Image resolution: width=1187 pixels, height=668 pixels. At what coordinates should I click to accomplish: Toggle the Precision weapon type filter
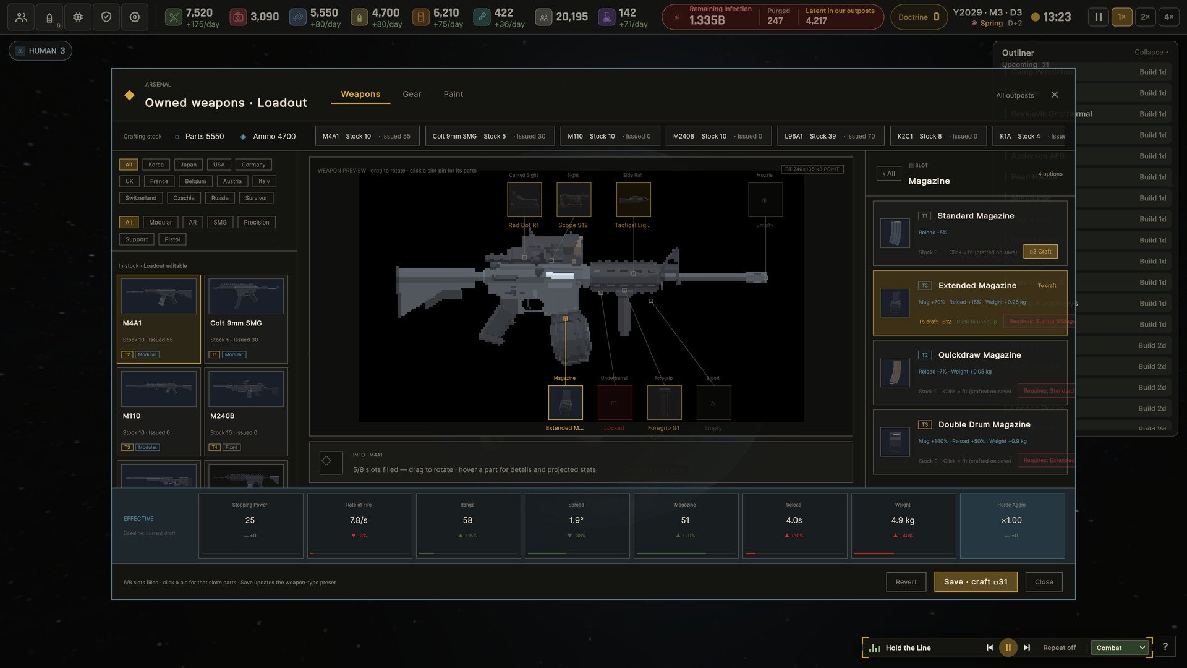[x=257, y=222]
